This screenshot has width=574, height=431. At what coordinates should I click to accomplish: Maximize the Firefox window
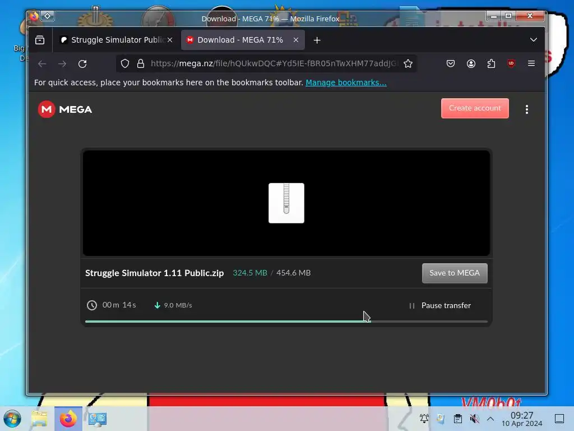(x=508, y=16)
